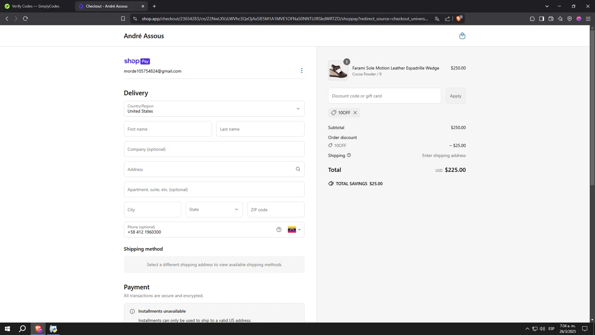
Task: Expand the Country/Region dropdown
Action: pos(214,109)
